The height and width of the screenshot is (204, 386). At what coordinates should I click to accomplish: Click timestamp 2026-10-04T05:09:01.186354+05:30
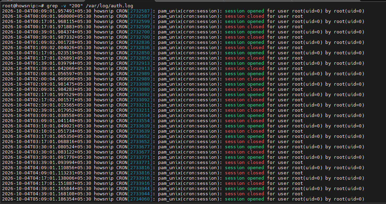[47, 199]
